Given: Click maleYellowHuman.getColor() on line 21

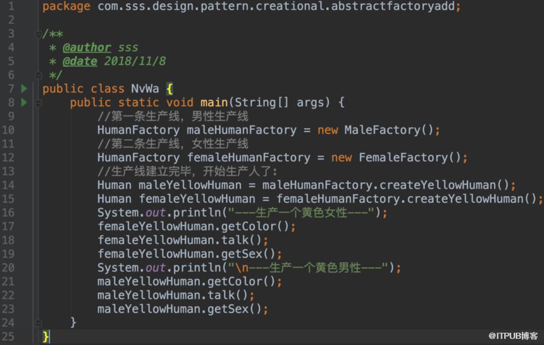Looking at the screenshot, I should 186,281.
